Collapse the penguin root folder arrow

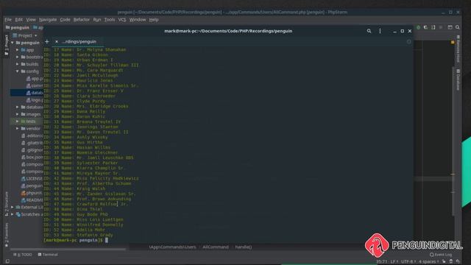coord(13,43)
